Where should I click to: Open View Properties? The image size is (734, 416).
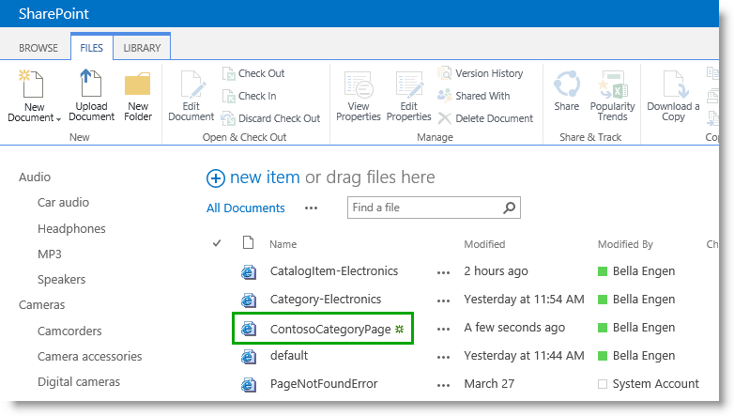(x=359, y=97)
